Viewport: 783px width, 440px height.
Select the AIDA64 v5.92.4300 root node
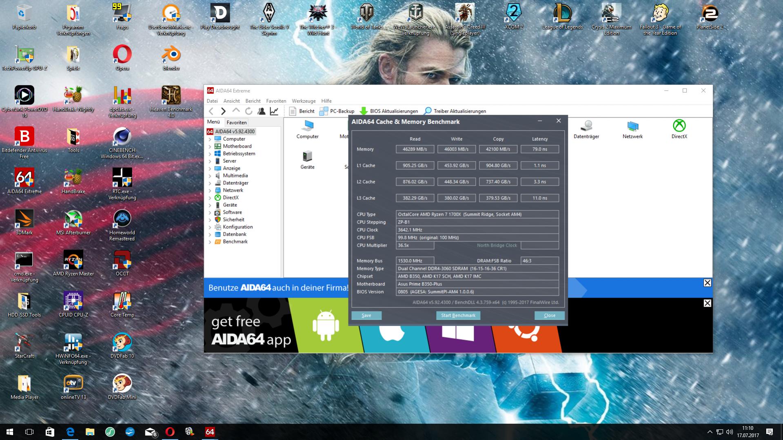[231, 132]
